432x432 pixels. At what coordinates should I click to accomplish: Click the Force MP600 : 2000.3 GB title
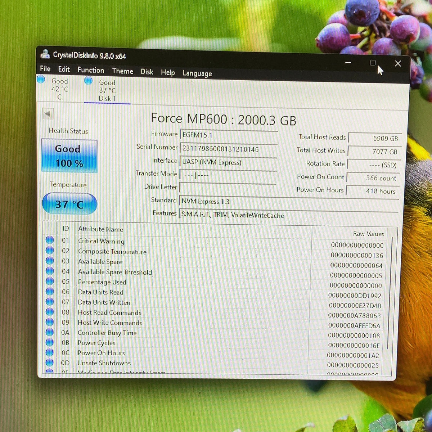point(223,119)
